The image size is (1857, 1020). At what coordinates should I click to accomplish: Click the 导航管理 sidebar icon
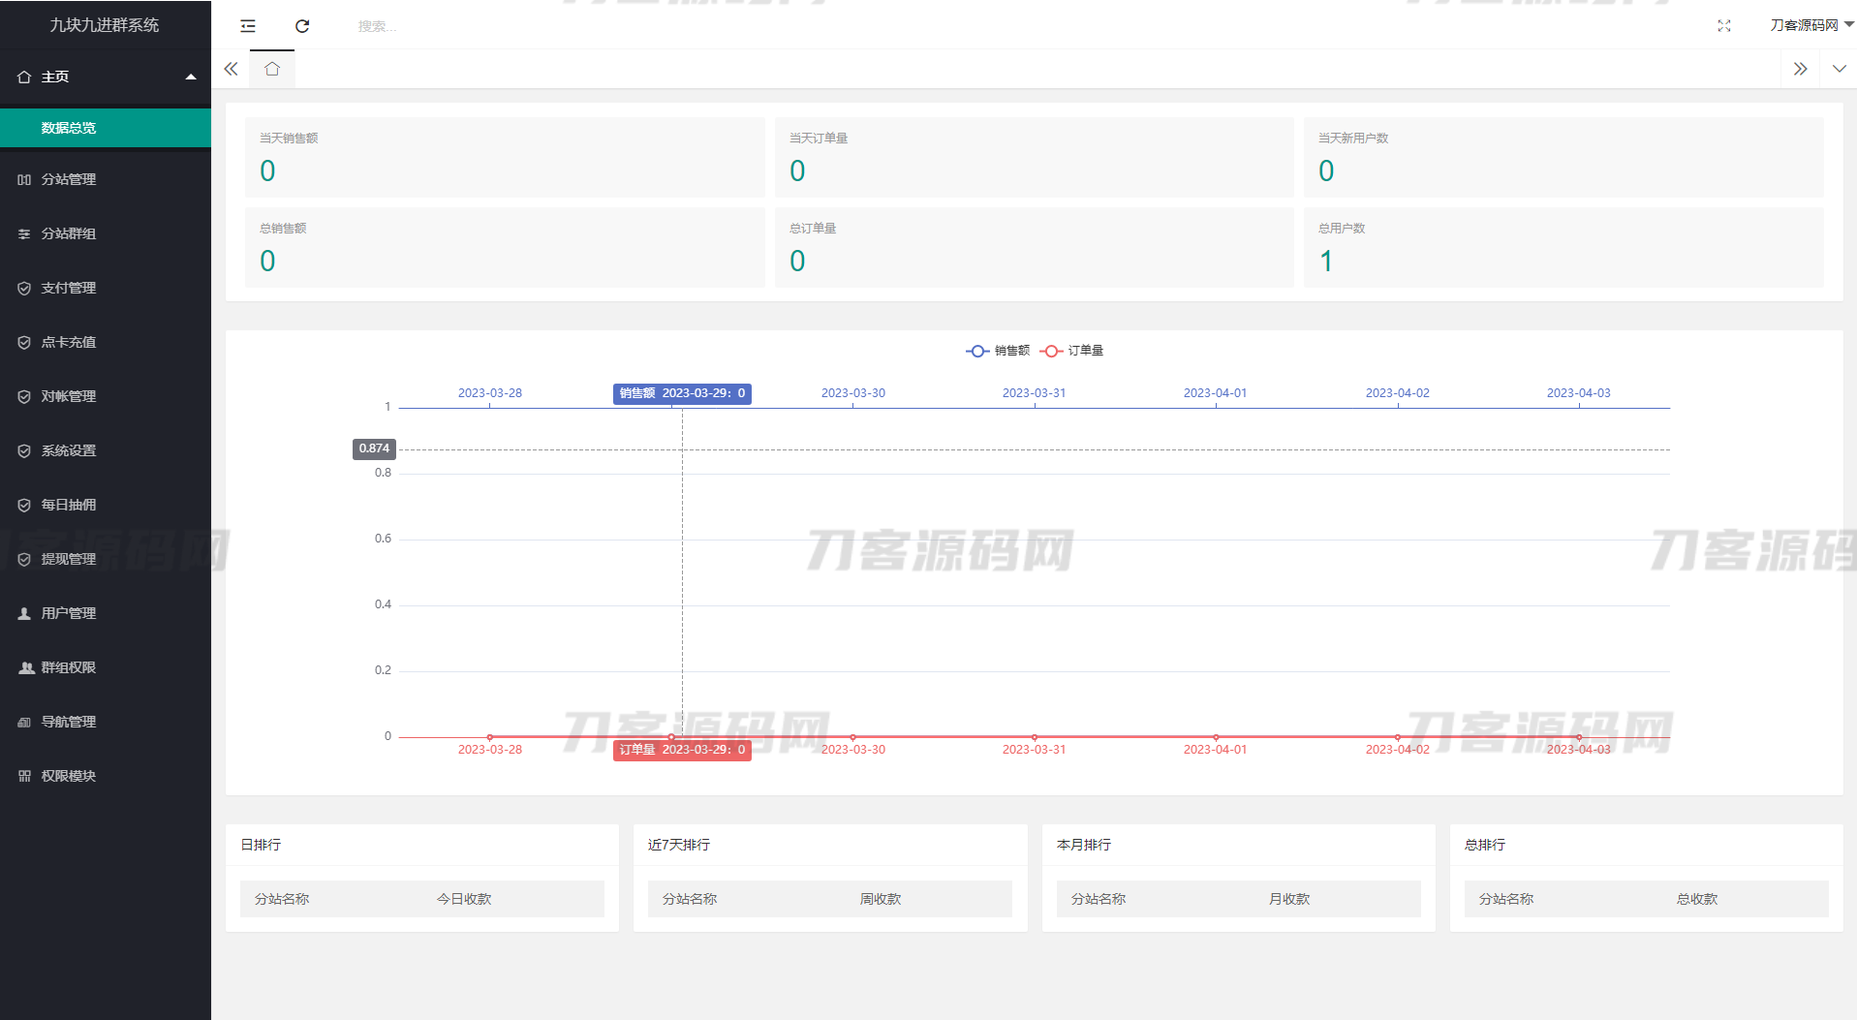(x=25, y=722)
